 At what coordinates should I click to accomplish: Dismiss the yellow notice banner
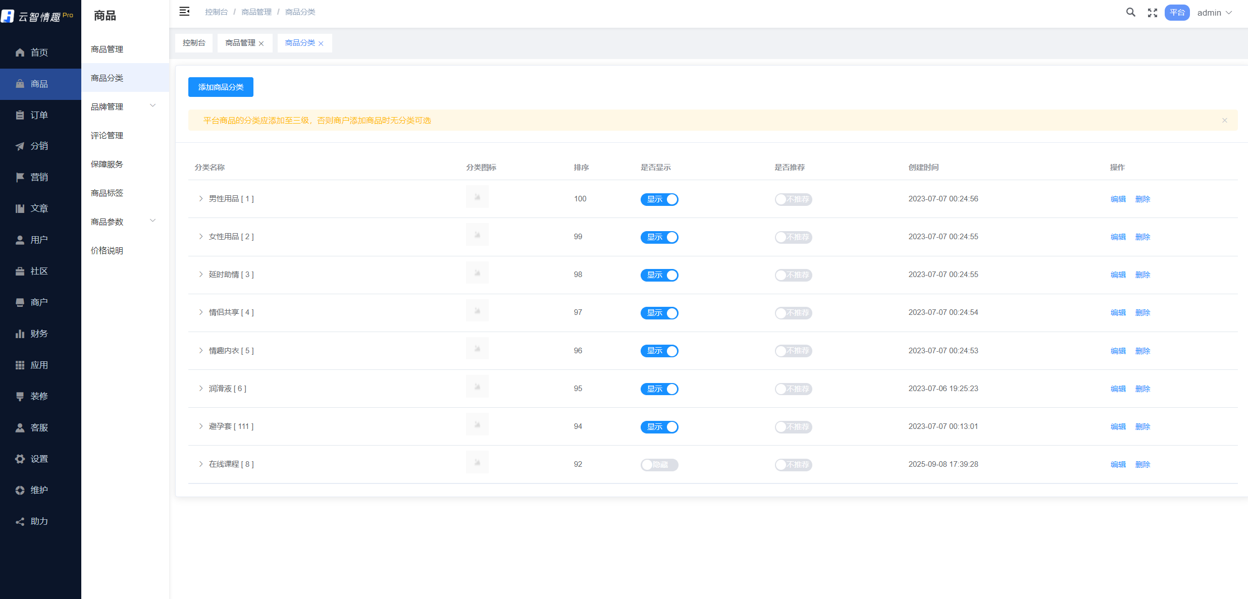[1224, 120]
